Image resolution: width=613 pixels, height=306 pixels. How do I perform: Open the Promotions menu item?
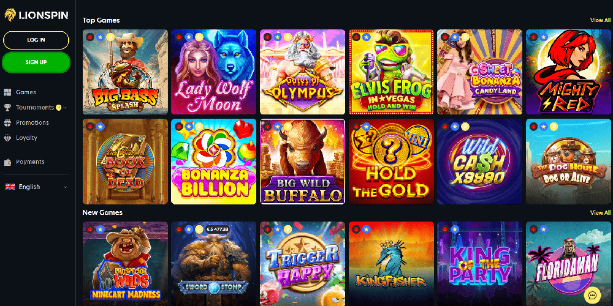[x=32, y=122]
